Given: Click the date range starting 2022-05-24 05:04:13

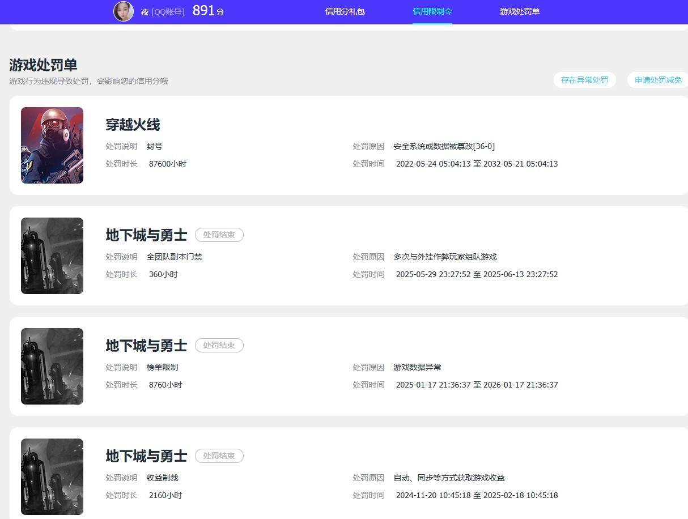Looking at the screenshot, I should click(477, 164).
